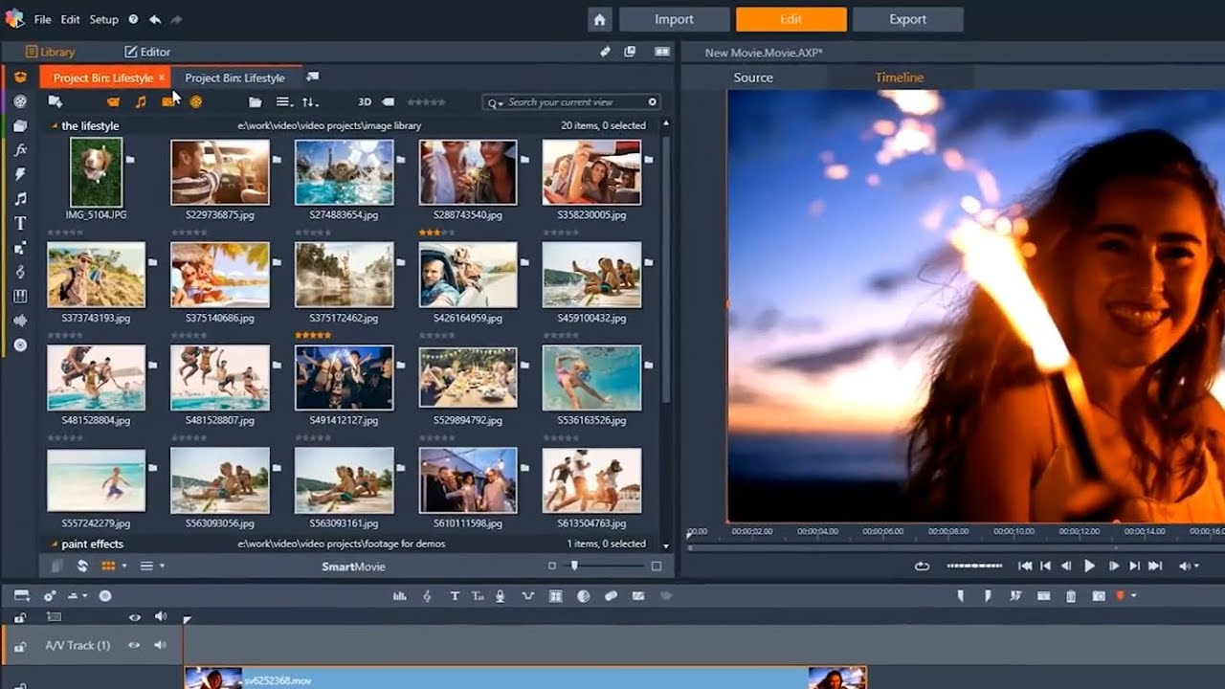Select thumbnail S491412127.jpg
This screenshot has width=1225, height=689.
[344, 378]
